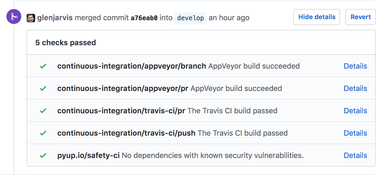
Task: Click the purple merged pull request icon
Action: point(14,16)
